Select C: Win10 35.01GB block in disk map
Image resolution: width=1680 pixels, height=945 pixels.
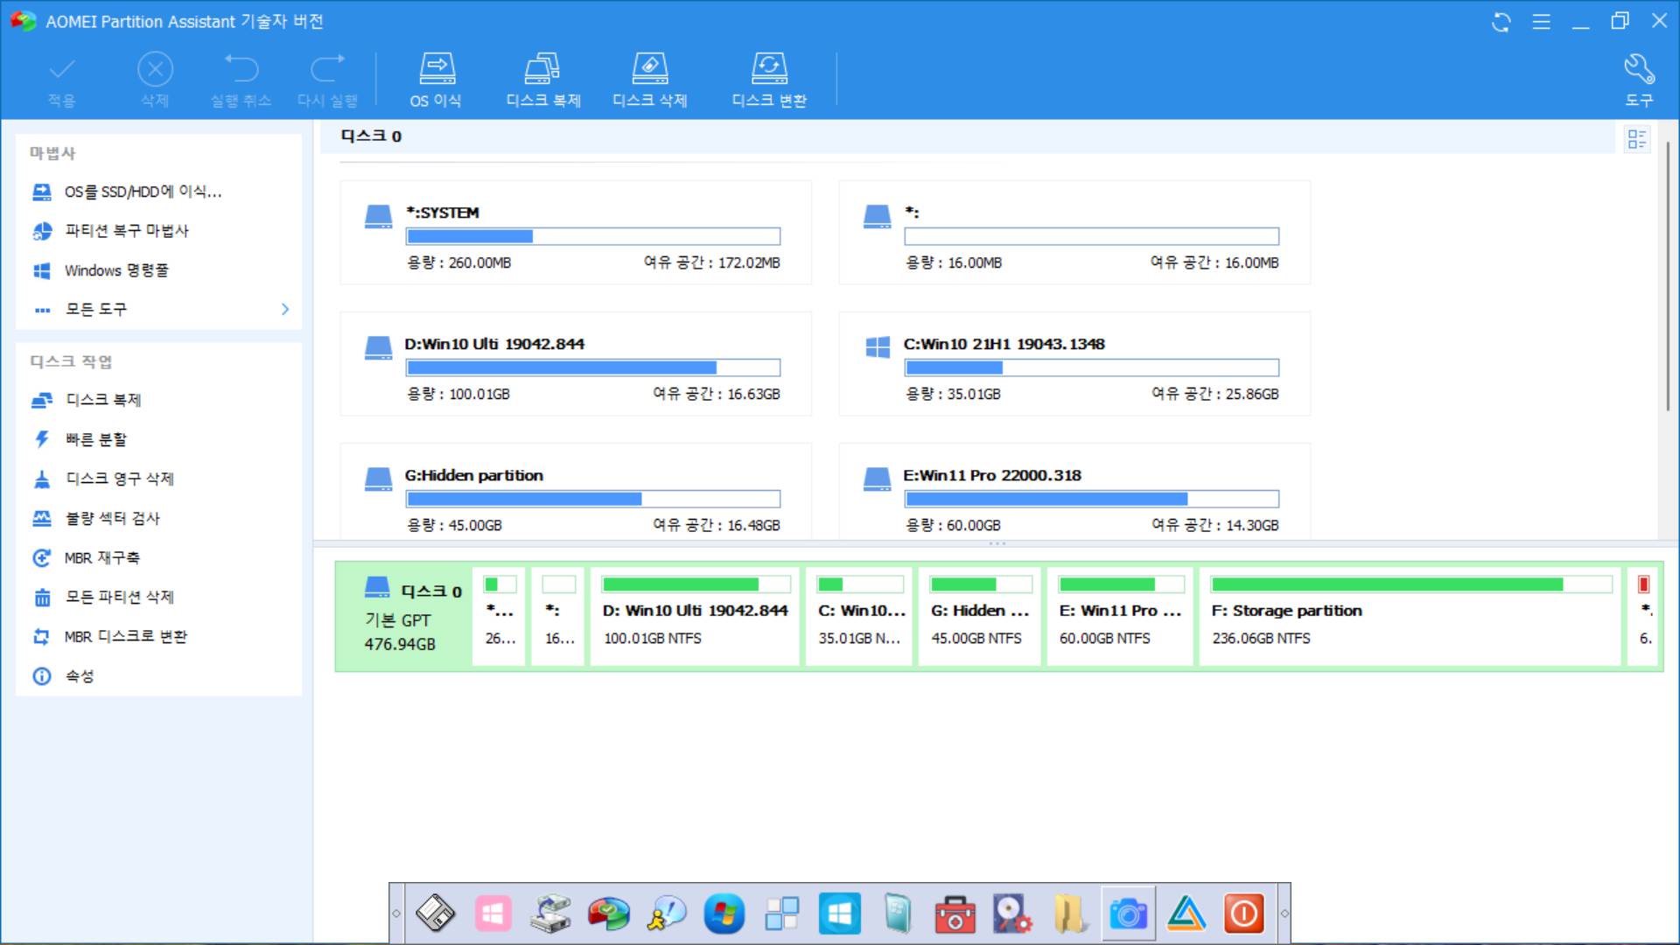(x=858, y=617)
